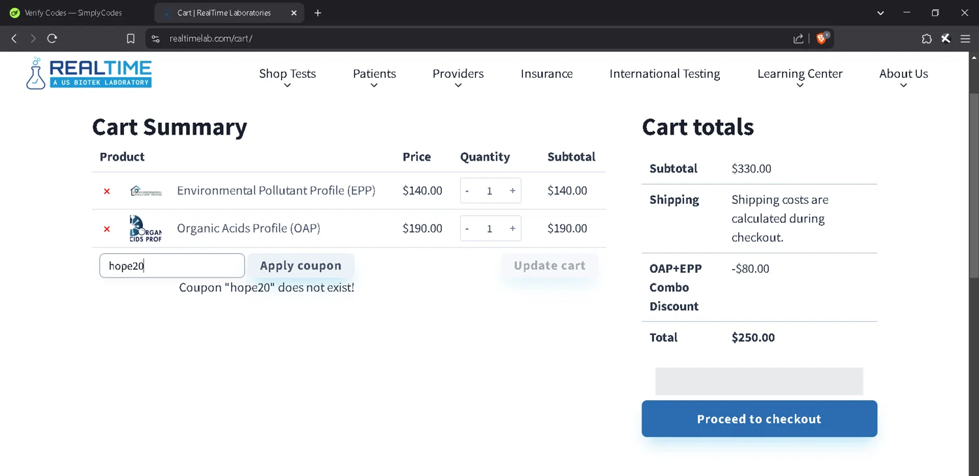This screenshot has height=476, width=979.
Task: Open Organic Acids Profile product thumbnail
Action: [x=146, y=229]
